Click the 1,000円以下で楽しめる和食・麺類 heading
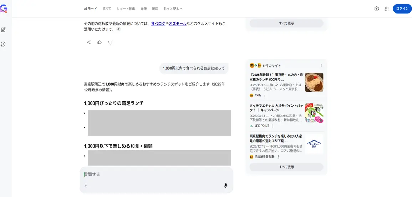The width and height of the screenshot is (412, 197). 118,146
